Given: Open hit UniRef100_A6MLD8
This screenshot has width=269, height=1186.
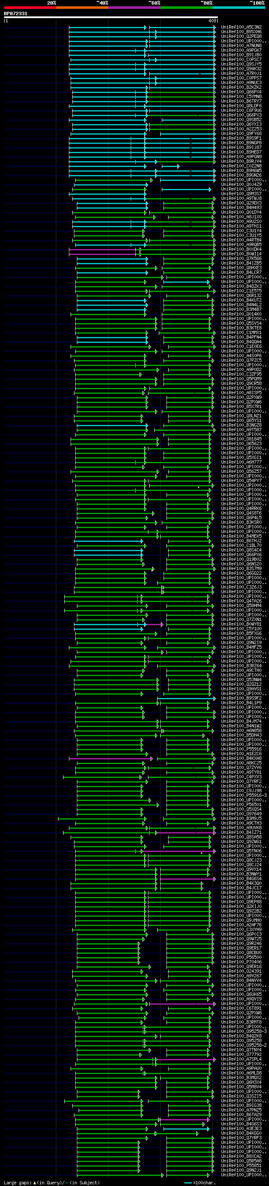Looking at the screenshot, I should click(x=241, y=1073).
